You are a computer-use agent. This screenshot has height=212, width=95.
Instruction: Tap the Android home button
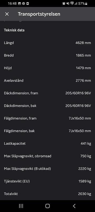(x=47, y=206)
